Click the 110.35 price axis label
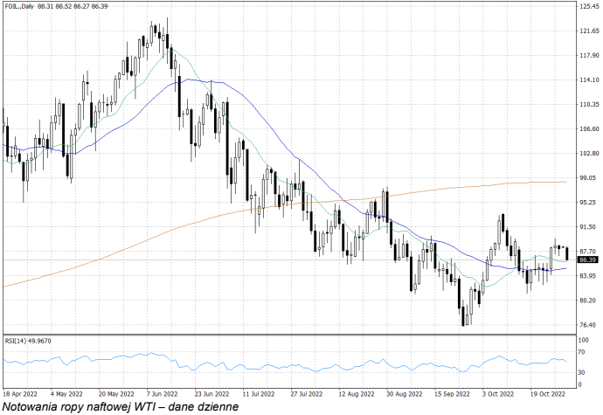This screenshot has height=415, width=603. click(588, 104)
